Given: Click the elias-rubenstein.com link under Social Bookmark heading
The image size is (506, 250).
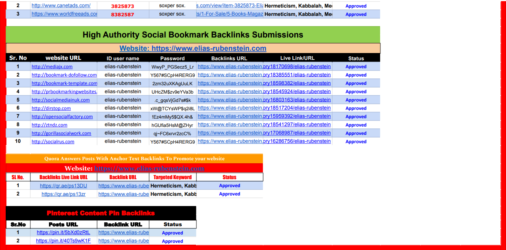Looking at the screenshot, I should (193, 48).
